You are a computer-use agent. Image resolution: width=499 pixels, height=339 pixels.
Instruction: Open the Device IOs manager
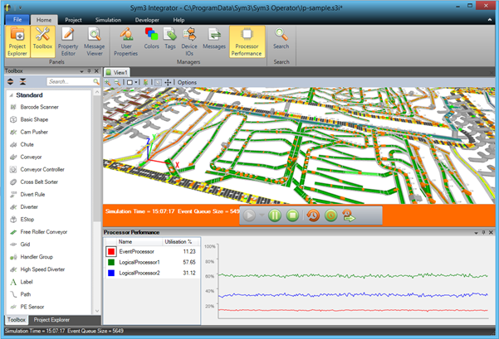(x=189, y=41)
